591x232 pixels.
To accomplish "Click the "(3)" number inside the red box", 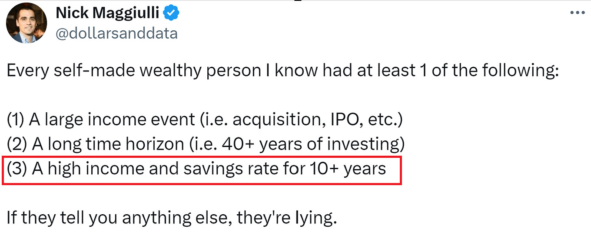I will click(16, 169).
